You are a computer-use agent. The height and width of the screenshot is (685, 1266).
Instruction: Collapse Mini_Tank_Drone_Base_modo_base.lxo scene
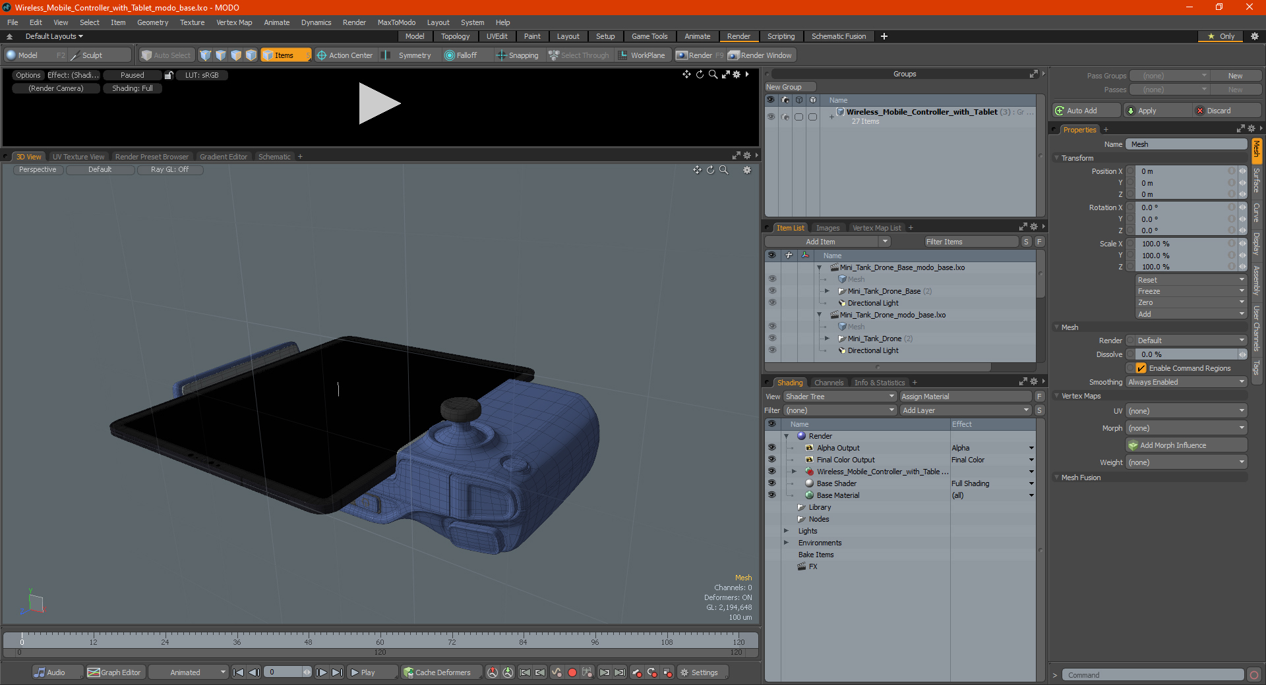tap(820, 267)
